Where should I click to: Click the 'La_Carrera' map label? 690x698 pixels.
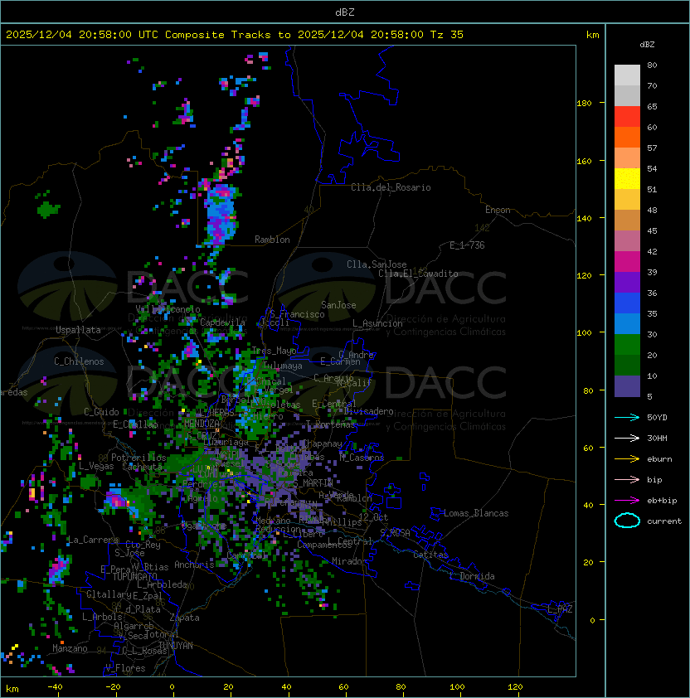[93, 540]
